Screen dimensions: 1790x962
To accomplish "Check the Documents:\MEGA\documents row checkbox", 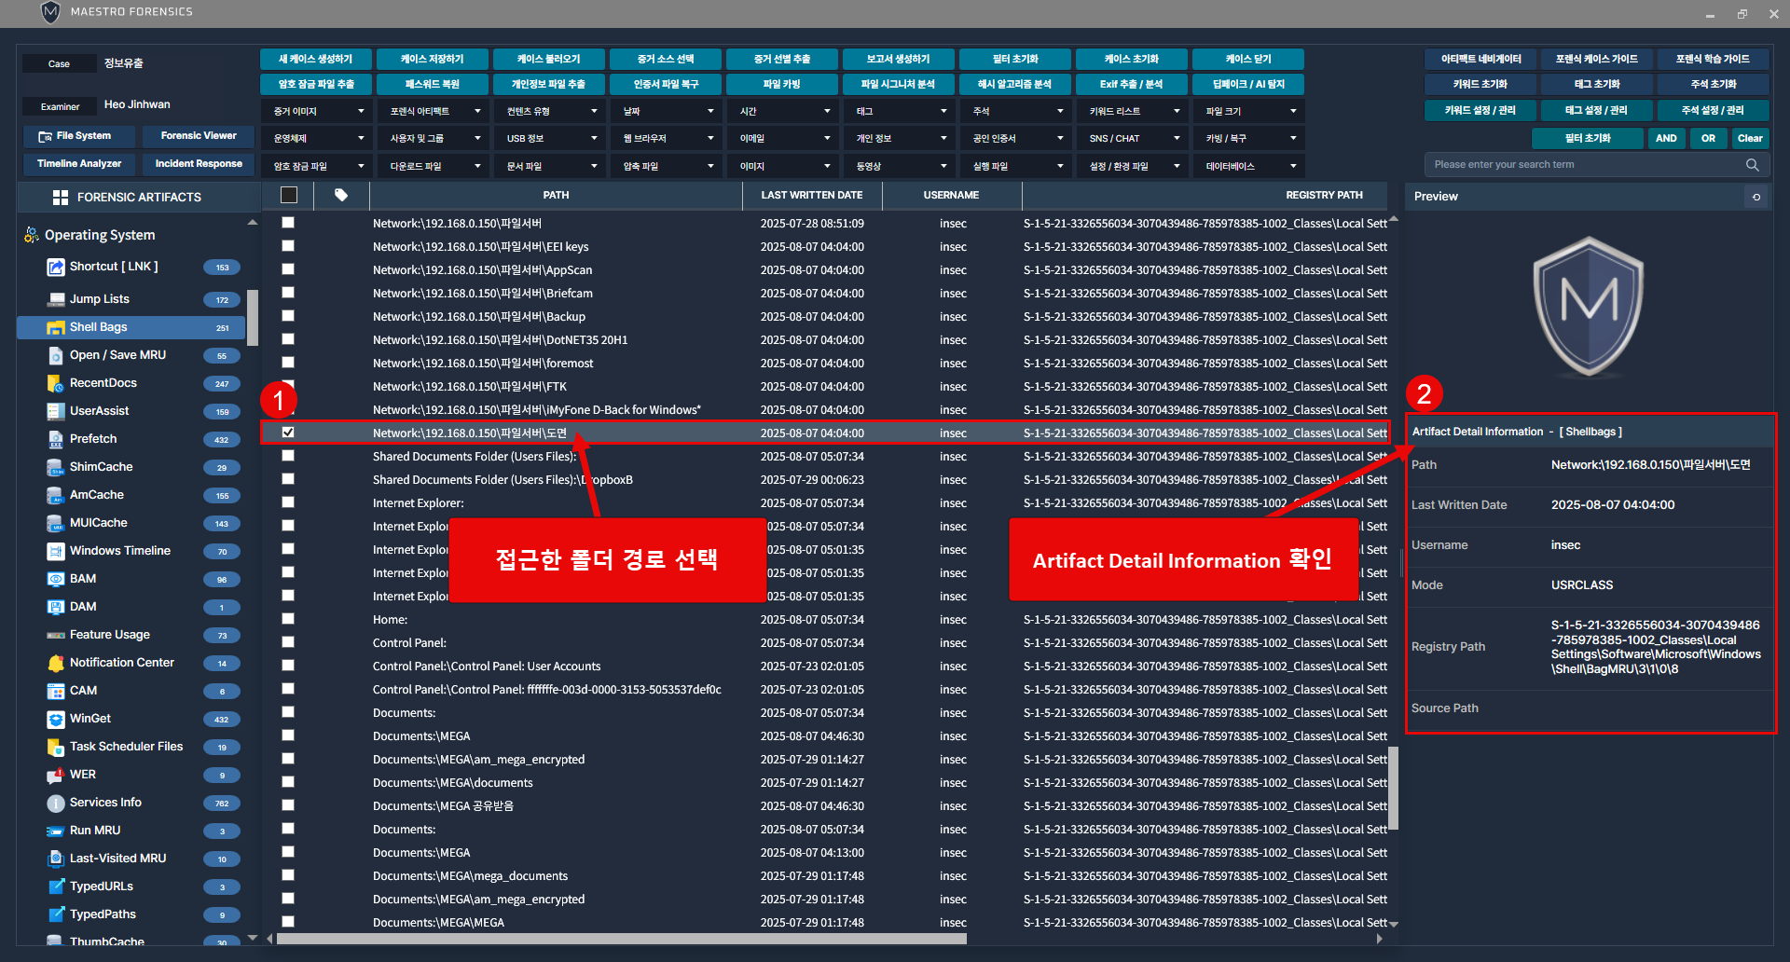I will point(288,782).
